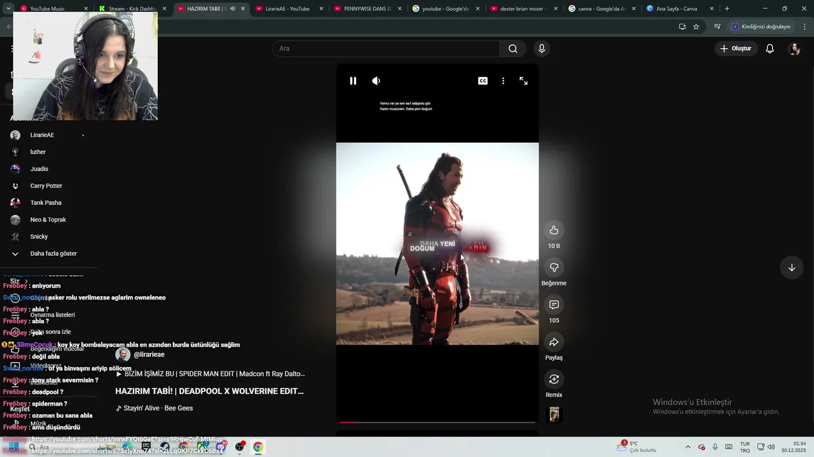Open the comments showing 105
814x457 pixels.
pyautogui.click(x=554, y=305)
